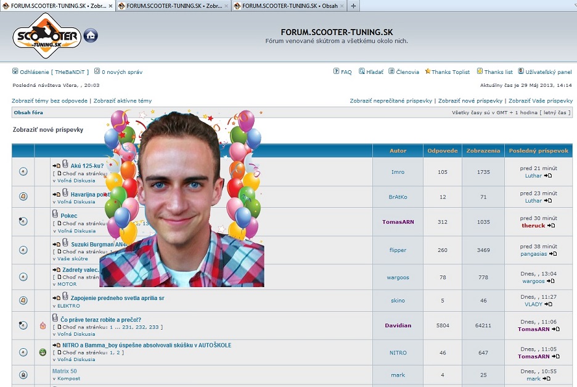Click the locked topic icon for Matrix 50
Screen dimensions: 577x387
[23, 375]
